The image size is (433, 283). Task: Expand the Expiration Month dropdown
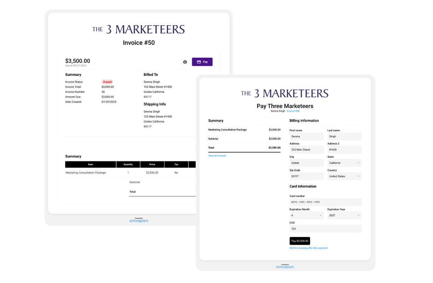point(306,215)
